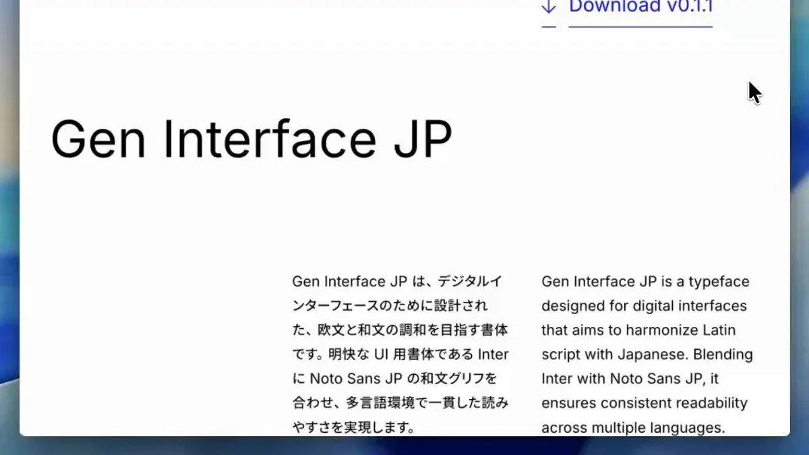Click the Japanese line 'た、欧文と和文の調和を目指す書体'
This screenshot has height=455, width=809.
pyautogui.click(x=400, y=330)
